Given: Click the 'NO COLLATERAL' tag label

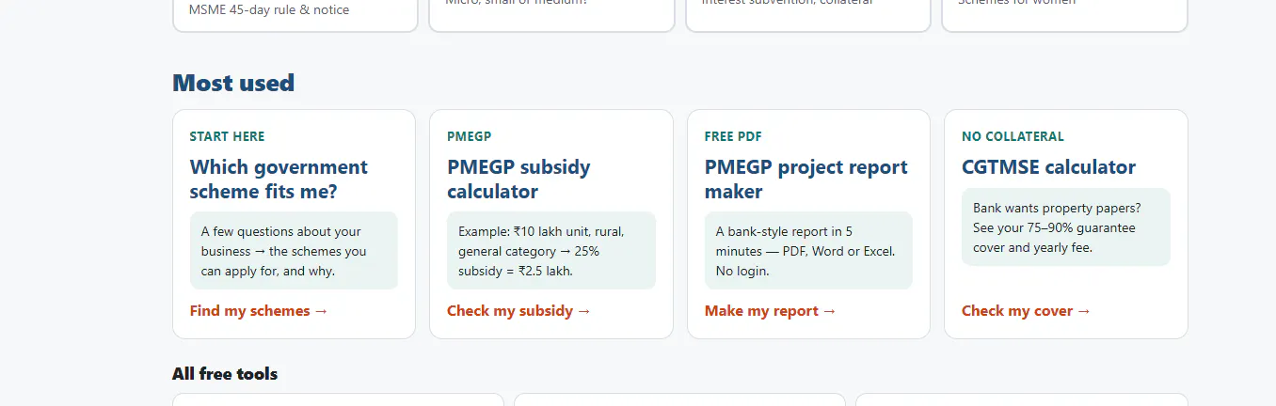Looking at the screenshot, I should coord(1013,136).
